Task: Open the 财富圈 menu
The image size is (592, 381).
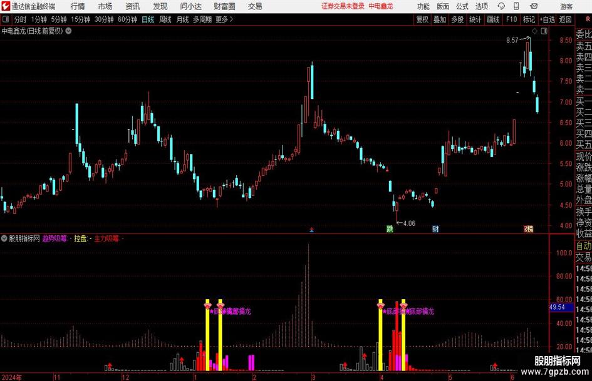Action: click(224, 6)
